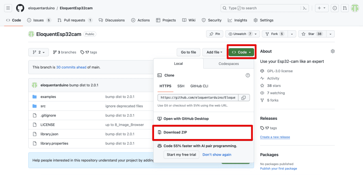Open the hamburger navigation menu
The image size is (363, 175).
click(8, 8)
